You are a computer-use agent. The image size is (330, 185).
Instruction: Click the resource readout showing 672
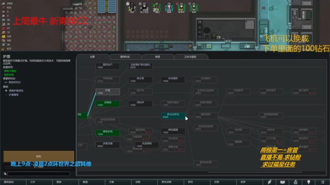pos(7,49)
